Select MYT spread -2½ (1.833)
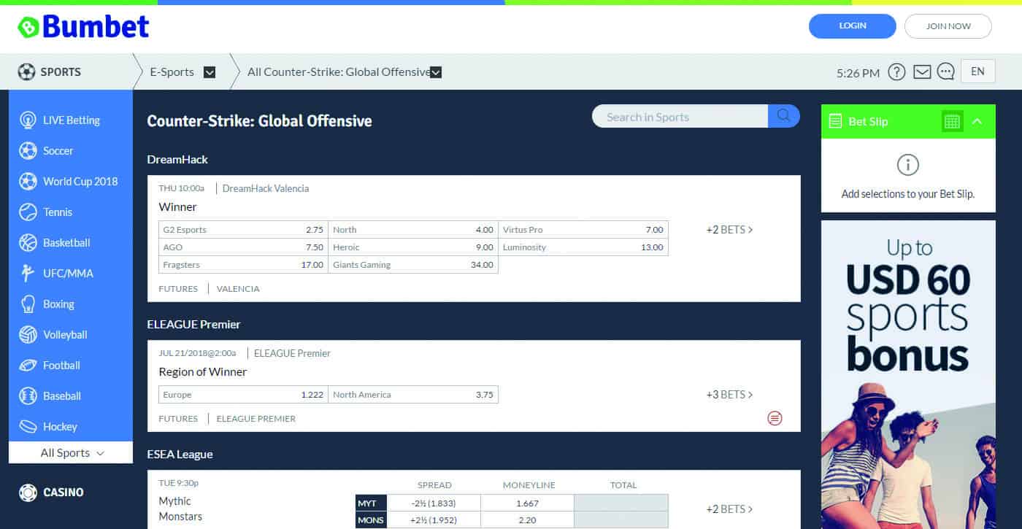The image size is (1022, 529). [x=434, y=503]
